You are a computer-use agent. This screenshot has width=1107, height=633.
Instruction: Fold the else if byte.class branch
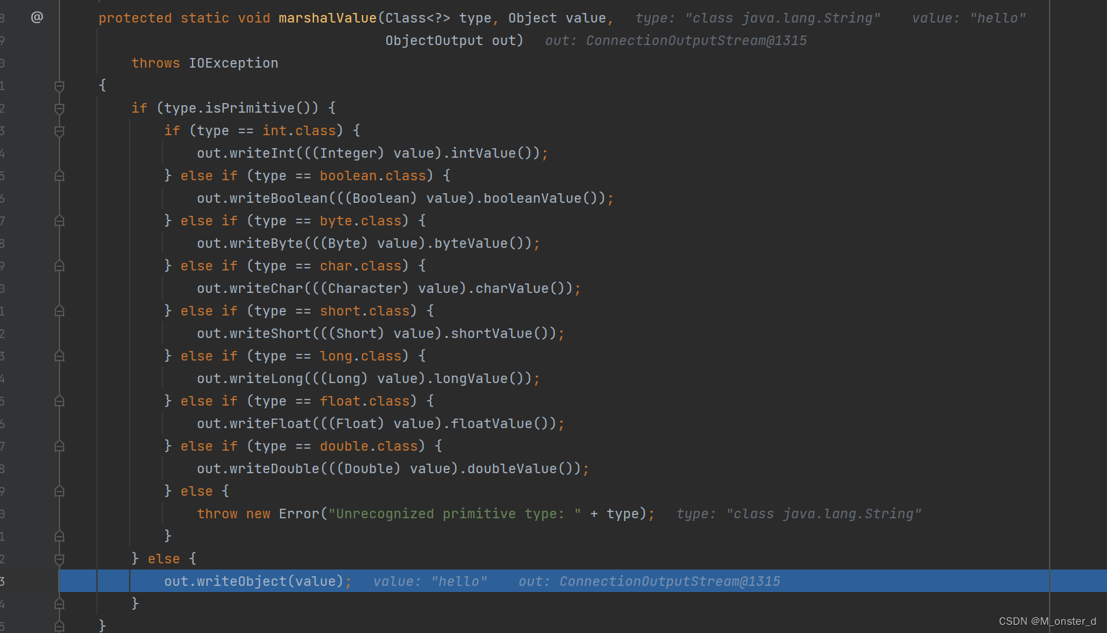tap(59, 221)
